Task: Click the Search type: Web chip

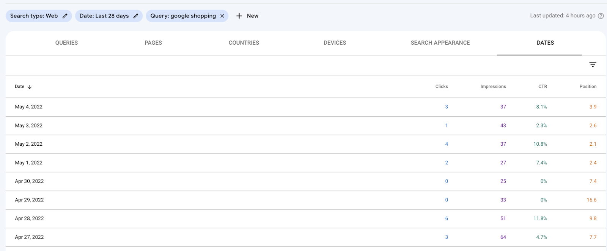Action: coord(39,16)
